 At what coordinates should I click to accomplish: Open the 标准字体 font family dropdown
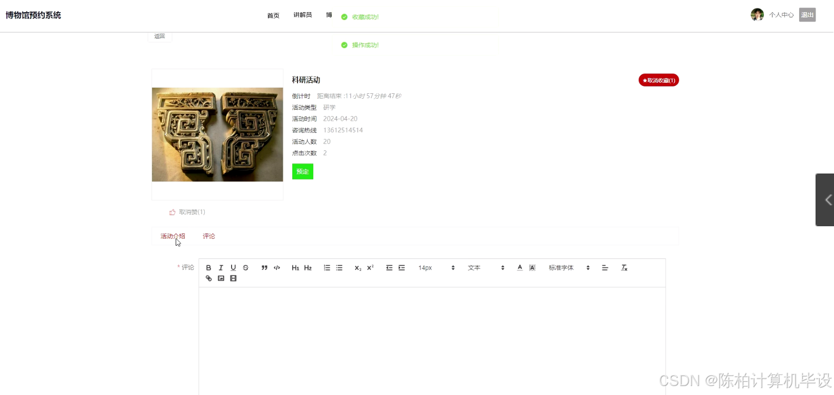pyautogui.click(x=569, y=268)
